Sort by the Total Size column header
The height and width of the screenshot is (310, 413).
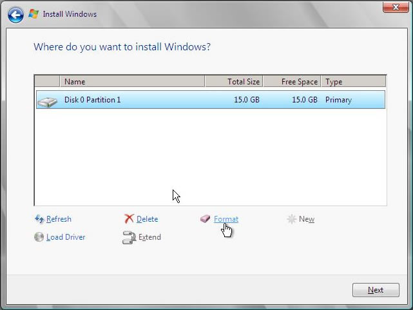(x=233, y=82)
